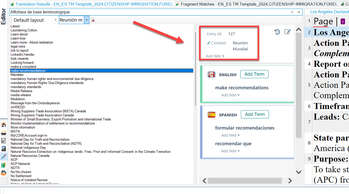Click the edit entry pencil icon
The height and width of the screenshot is (194, 349).
(x=288, y=32)
